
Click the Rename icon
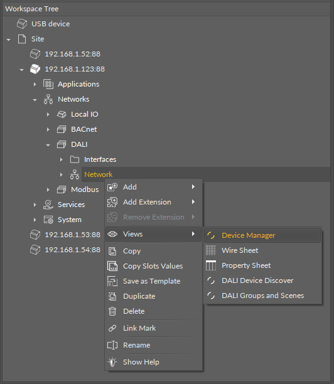[112, 345]
